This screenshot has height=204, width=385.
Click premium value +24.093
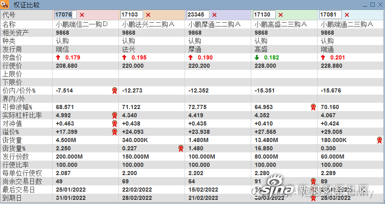[133, 132]
